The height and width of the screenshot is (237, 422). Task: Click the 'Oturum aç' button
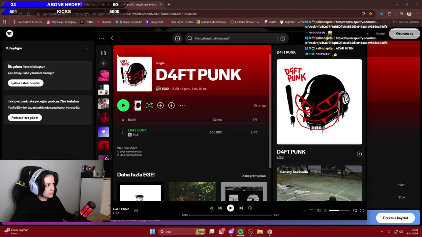[x=405, y=34]
